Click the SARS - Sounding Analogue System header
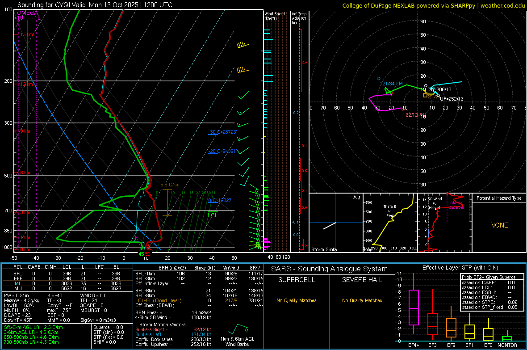Viewport: 527px width, 350px height. [329, 269]
